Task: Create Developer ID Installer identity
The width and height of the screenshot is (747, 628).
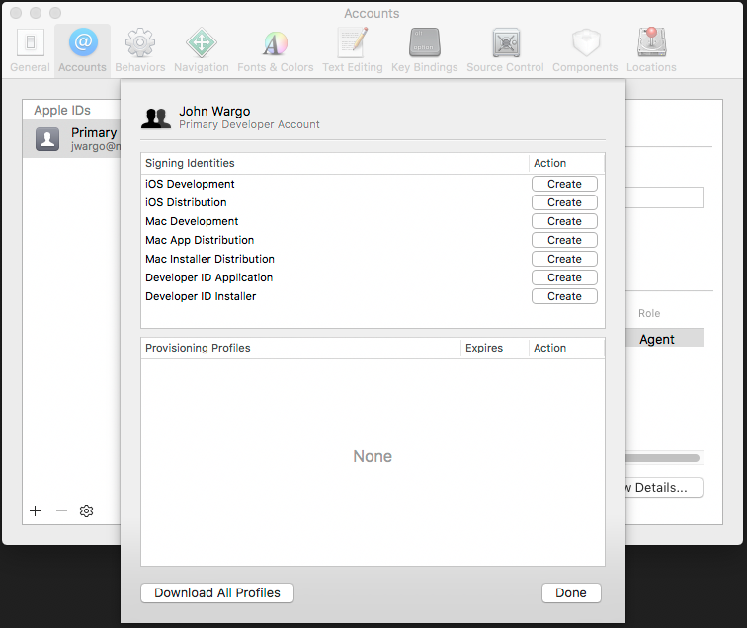Action: 564,296
